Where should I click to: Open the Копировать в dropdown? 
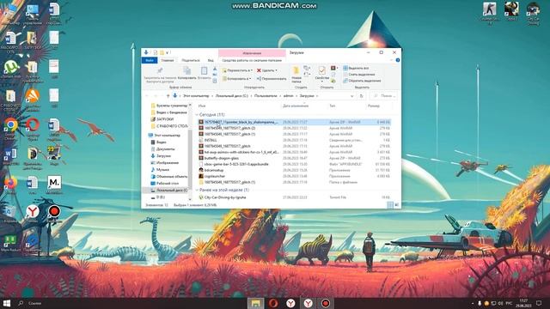point(236,78)
